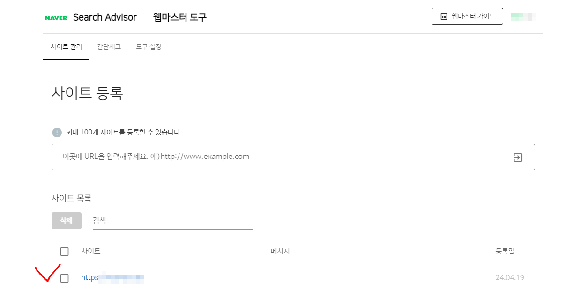Click the Search Advisor header text

click(x=104, y=17)
